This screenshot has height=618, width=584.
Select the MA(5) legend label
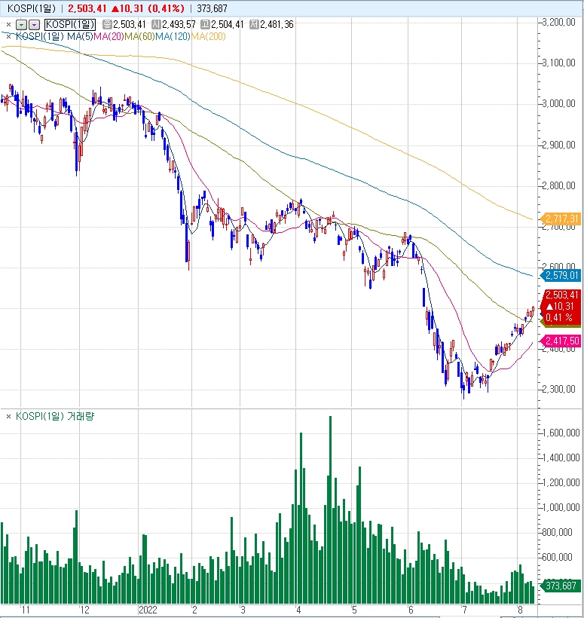pos(81,37)
